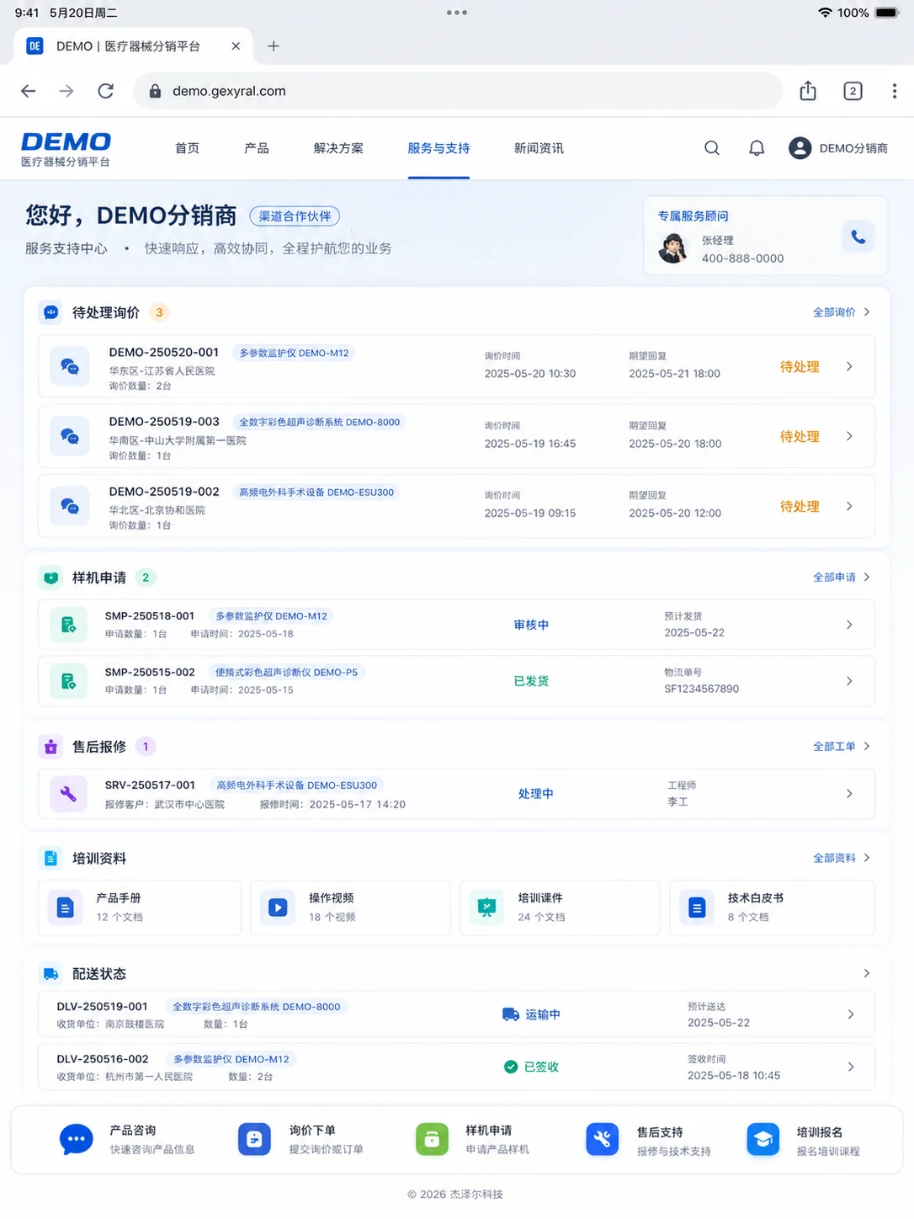Click the green 样机申请 box icon
The height and width of the screenshot is (1219, 914).
tap(432, 1140)
